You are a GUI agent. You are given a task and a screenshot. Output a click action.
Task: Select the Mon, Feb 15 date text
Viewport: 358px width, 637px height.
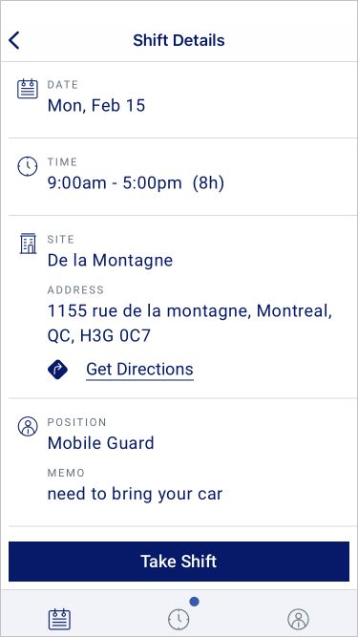click(x=96, y=106)
